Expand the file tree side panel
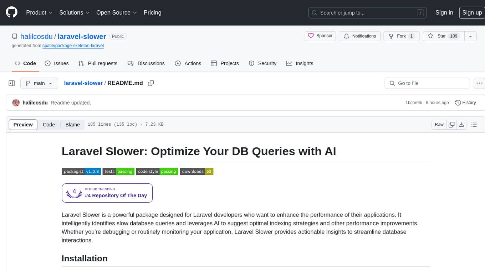The image size is (485, 272). (x=12, y=83)
